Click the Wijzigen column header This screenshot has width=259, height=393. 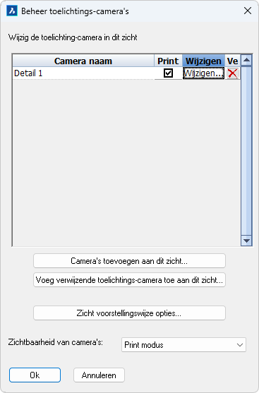click(x=203, y=61)
